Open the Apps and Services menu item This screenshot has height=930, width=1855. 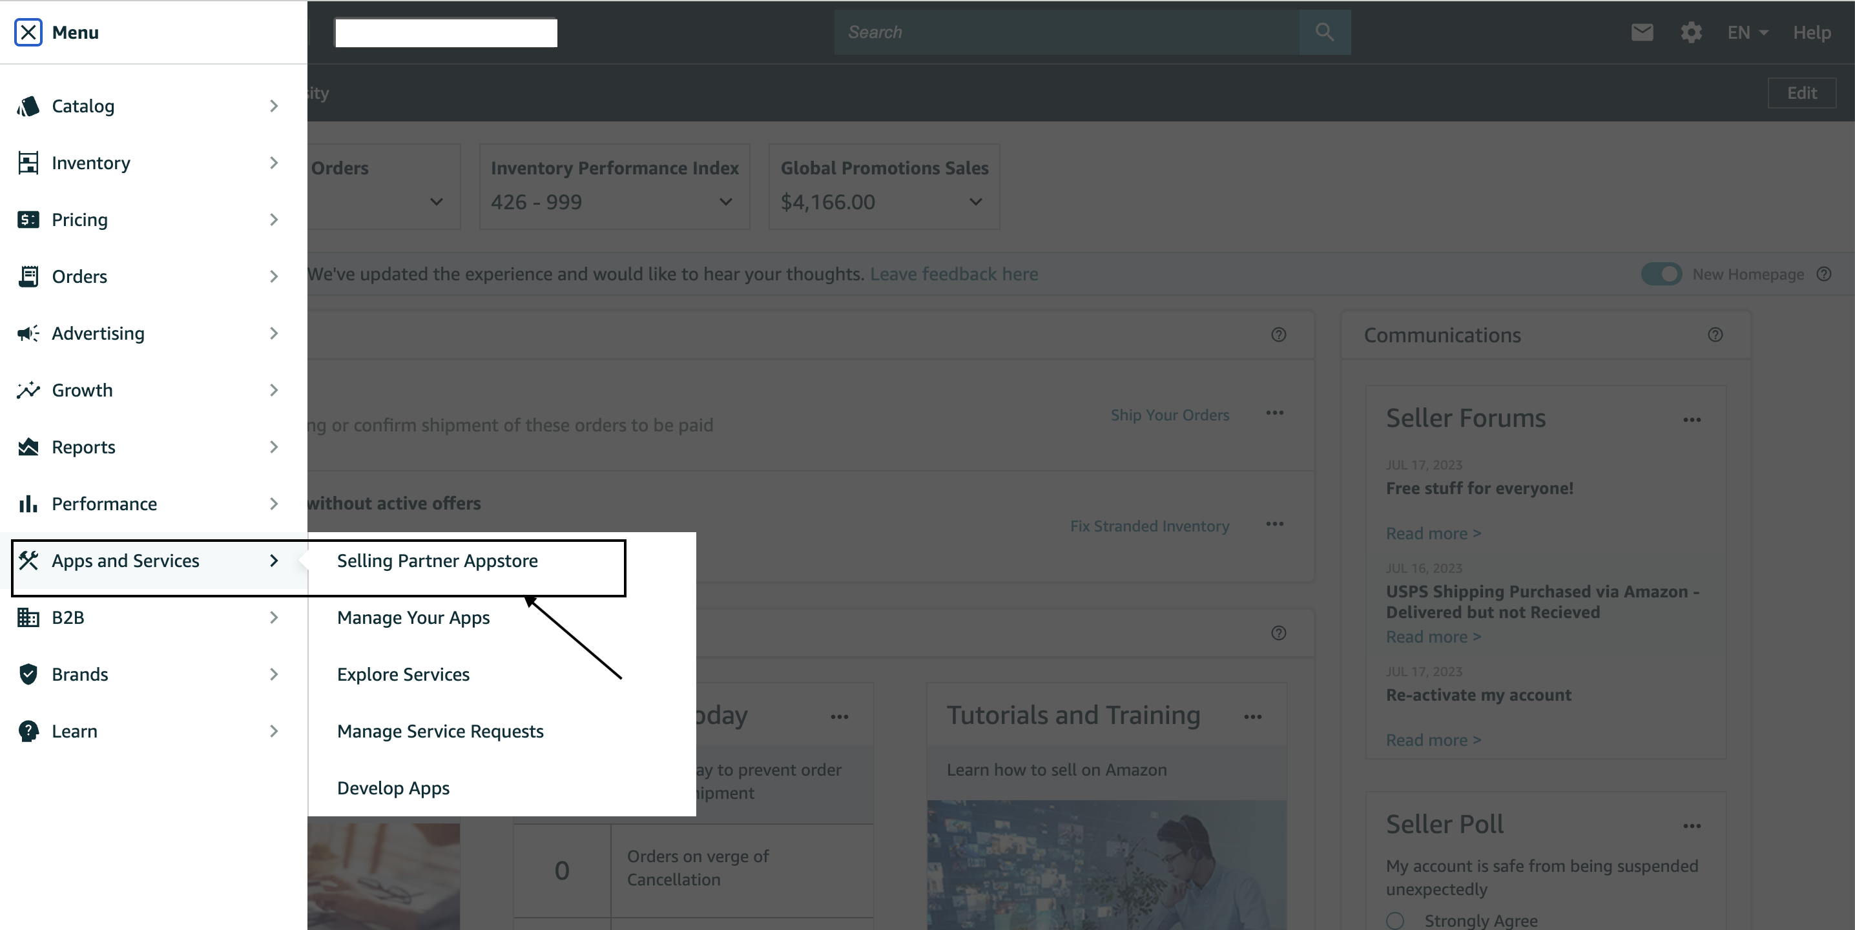[153, 561]
